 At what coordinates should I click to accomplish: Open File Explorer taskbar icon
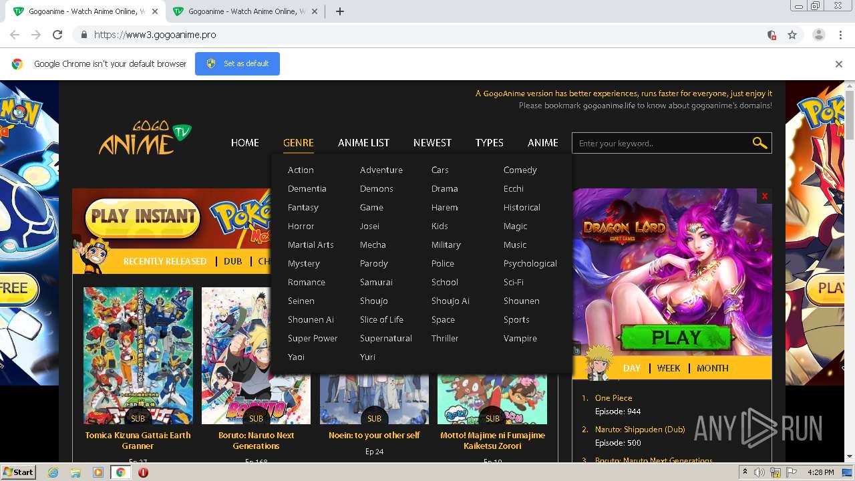click(75, 472)
